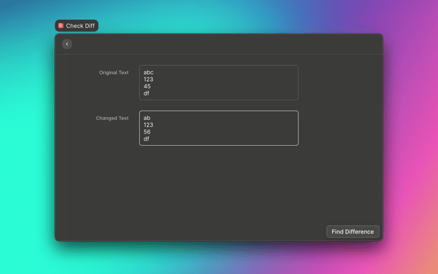Place cursor on 'abc' line in Original Text
This screenshot has height=274, width=438.
click(149, 73)
